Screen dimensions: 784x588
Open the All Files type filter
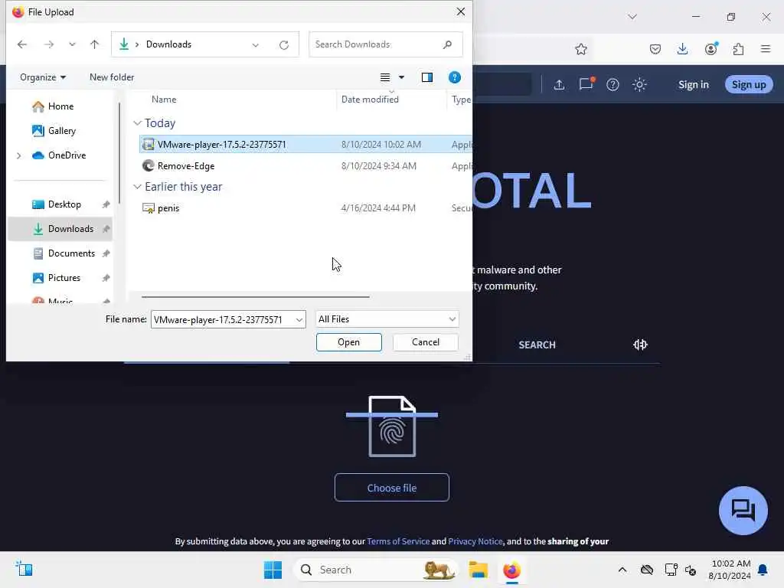tap(387, 319)
